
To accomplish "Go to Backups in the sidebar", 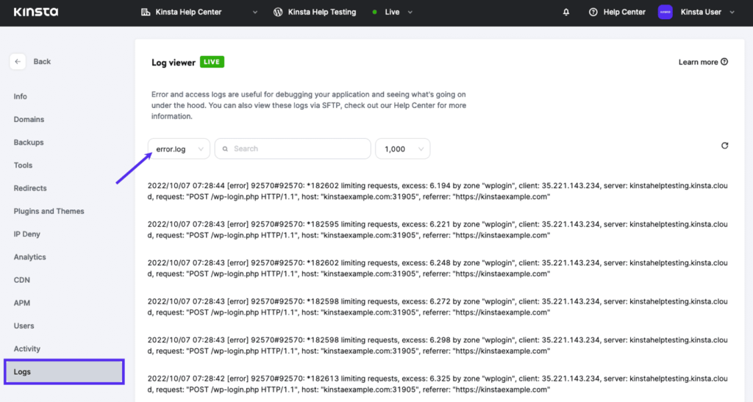I will (x=29, y=143).
